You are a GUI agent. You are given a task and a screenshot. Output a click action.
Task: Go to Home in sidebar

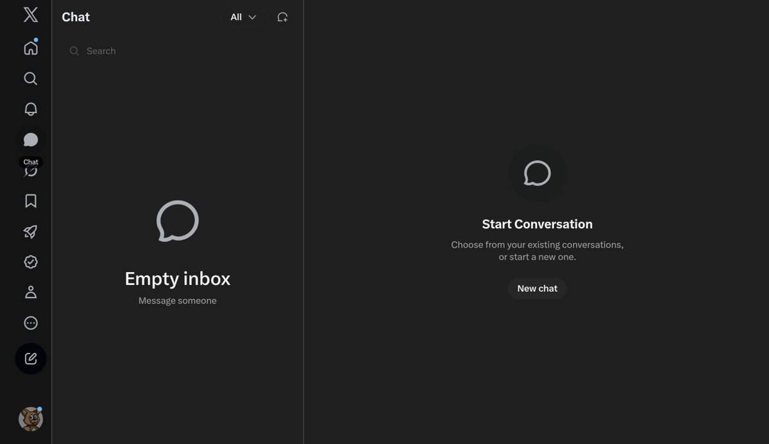(30, 47)
